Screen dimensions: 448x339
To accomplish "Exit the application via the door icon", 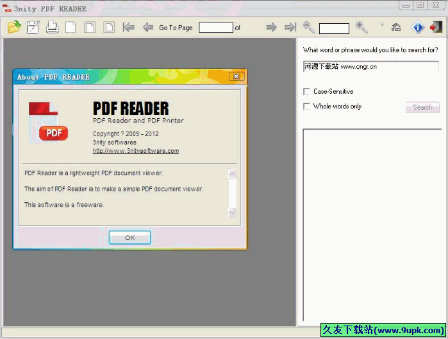I will tap(436, 28).
